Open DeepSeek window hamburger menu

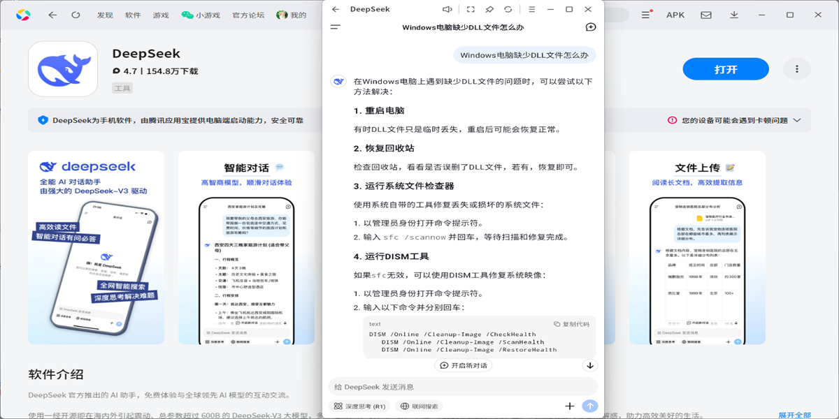[x=532, y=10]
